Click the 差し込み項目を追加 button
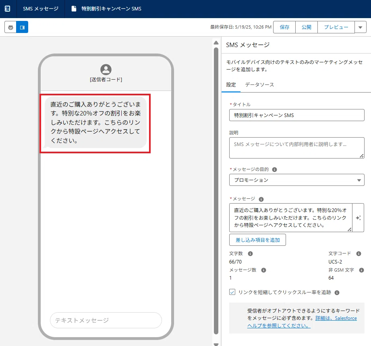This screenshot has height=346, width=371. 257,240
